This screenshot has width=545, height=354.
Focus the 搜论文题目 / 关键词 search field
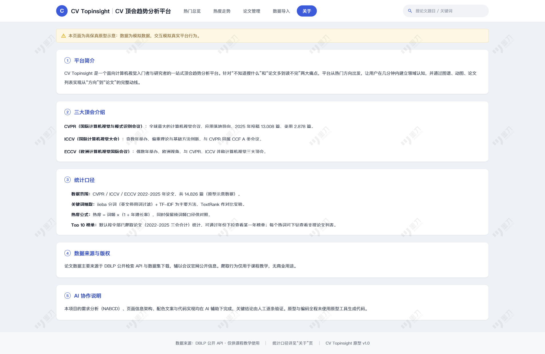[x=446, y=11]
